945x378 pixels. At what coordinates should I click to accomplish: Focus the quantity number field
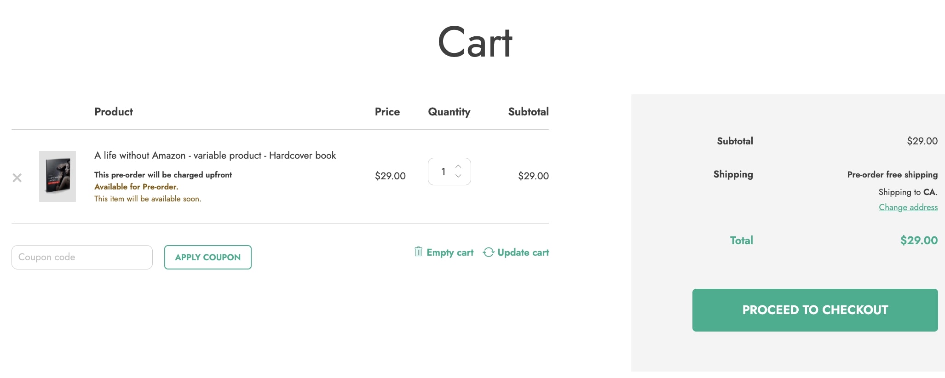pos(443,172)
